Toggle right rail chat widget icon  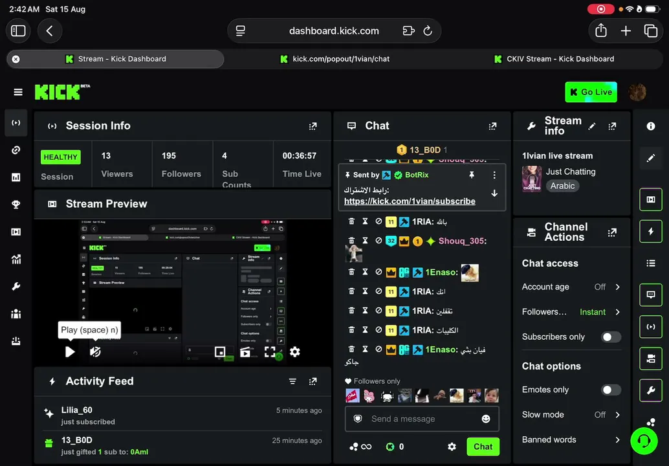point(650,294)
